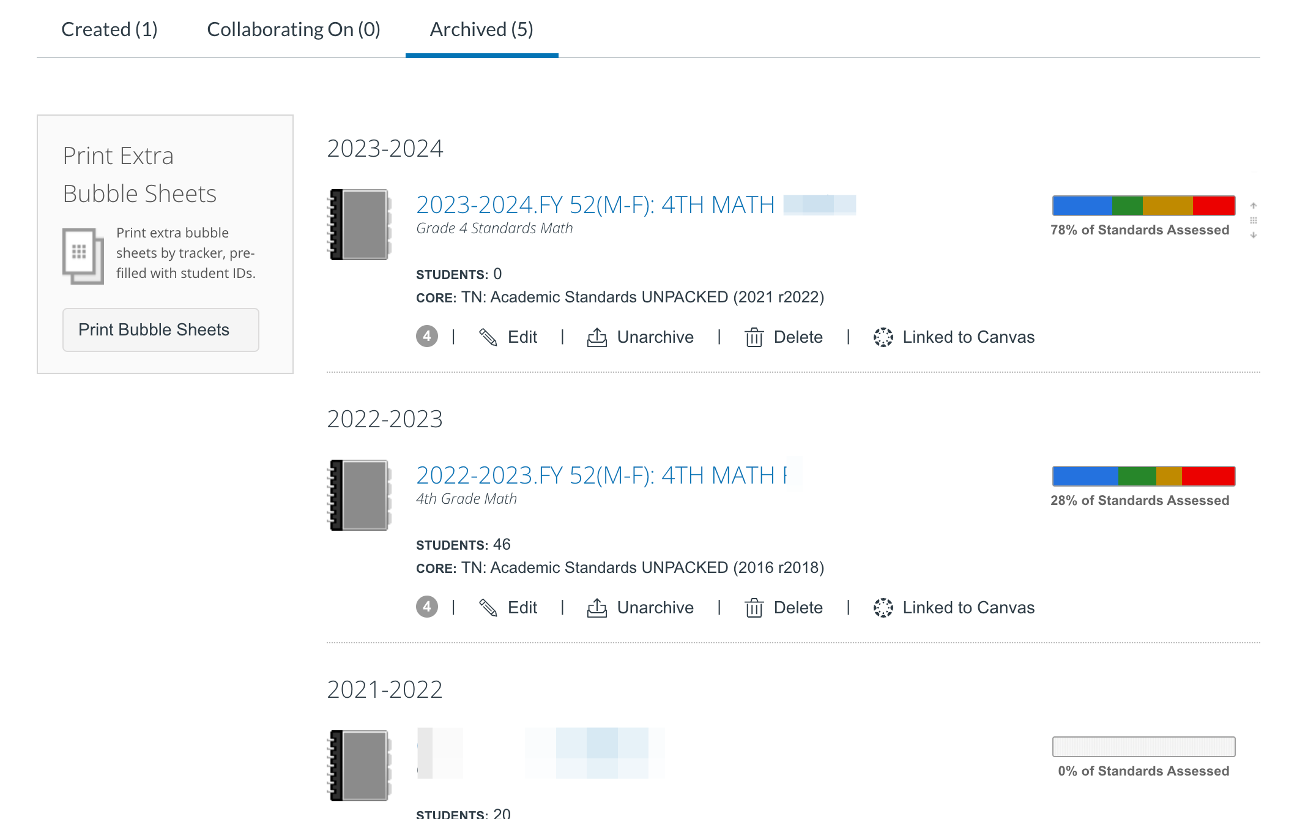This screenshot has height=819, width=1297.
Task: Click the trash icon for 2022-2023 tracker
Action: 754,608
